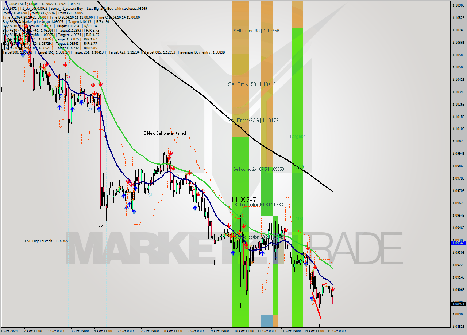Click the 'Target 685: 1.12693' text
Screen dimensions: 467x335
[x=161, y=52]
